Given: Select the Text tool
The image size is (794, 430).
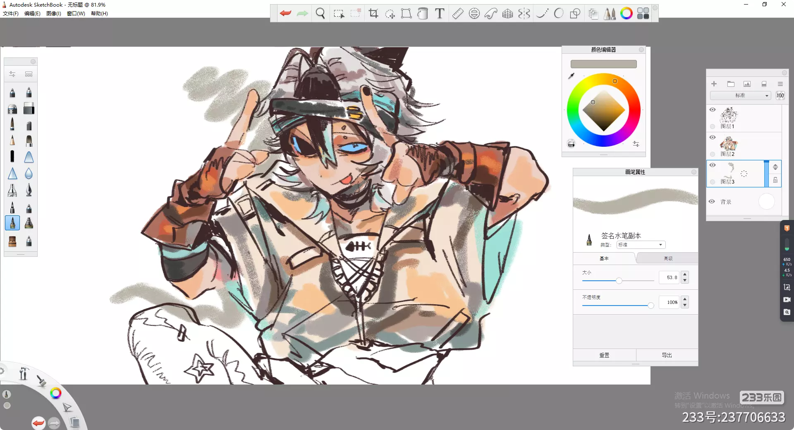Looking at the screenshot, I should click(440, 14).
